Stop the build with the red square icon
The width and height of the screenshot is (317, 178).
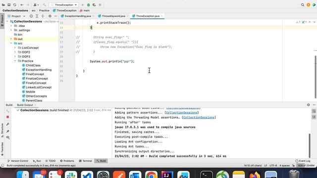pos(8,117)
